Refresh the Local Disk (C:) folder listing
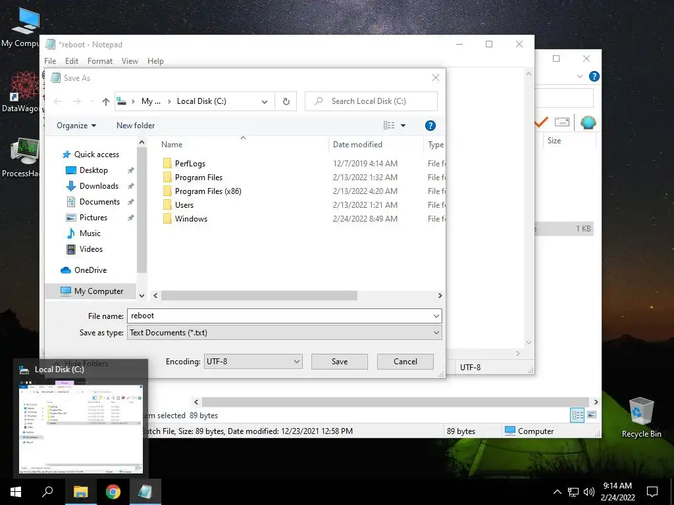This screenshot has height=505, width=674. 286,101
